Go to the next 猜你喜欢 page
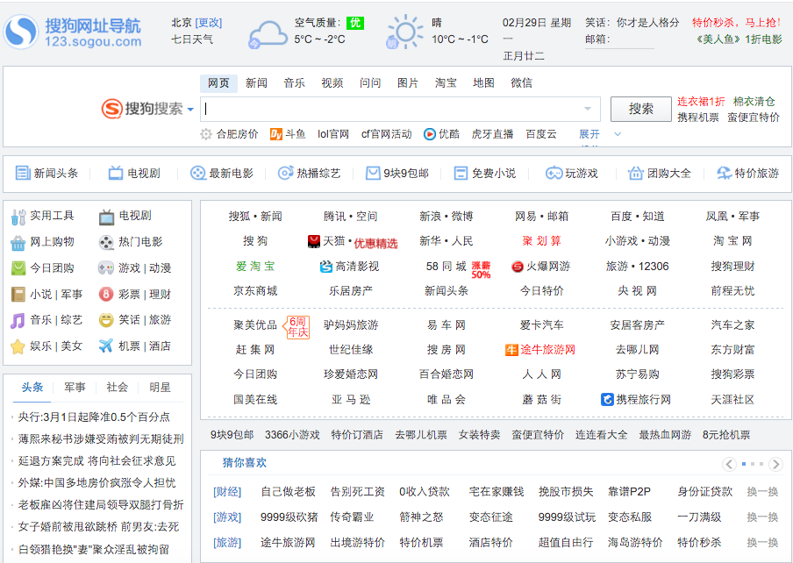Image resolution: width=793 pixels, height=563 pixels. click(775, 463)
